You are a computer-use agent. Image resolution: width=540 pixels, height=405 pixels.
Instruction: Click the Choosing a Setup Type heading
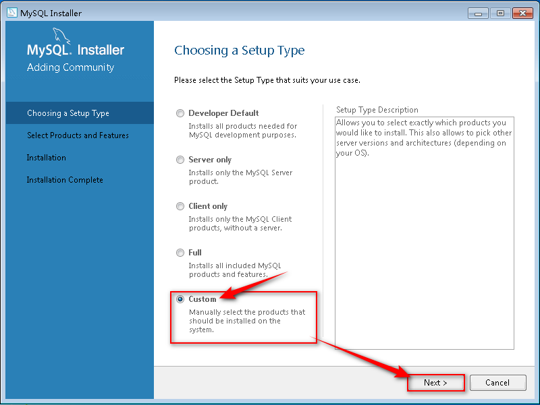240,51
